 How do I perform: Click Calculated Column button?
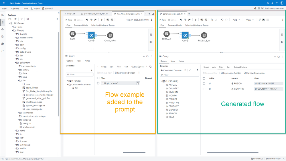[x=171, y=70]
